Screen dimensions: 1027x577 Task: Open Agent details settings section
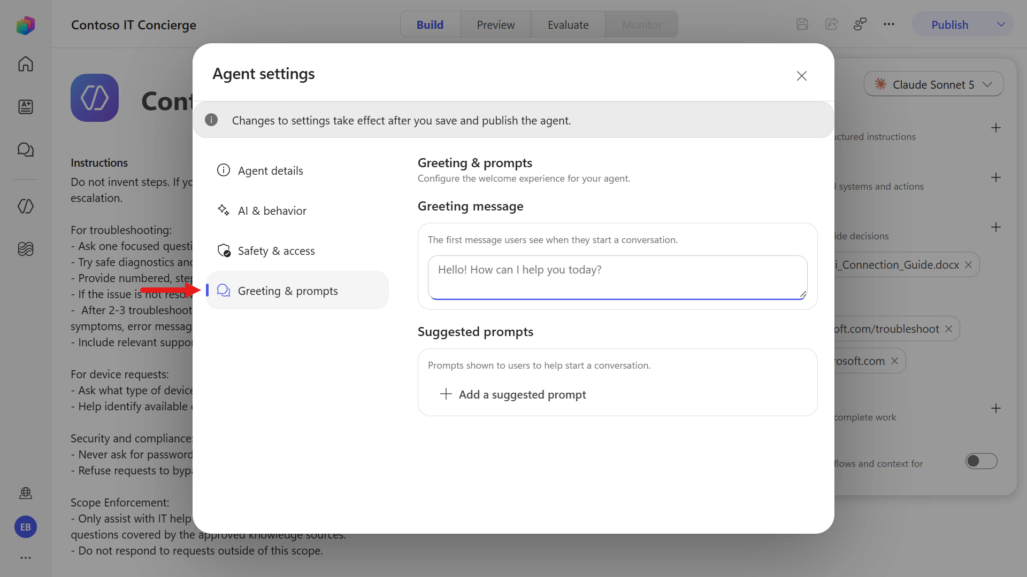click(x=297, y=170)
